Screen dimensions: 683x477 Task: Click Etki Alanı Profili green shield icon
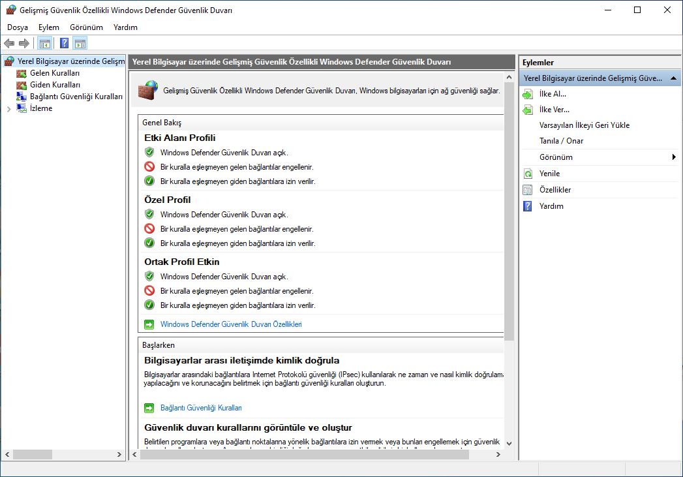coord(149,153)
